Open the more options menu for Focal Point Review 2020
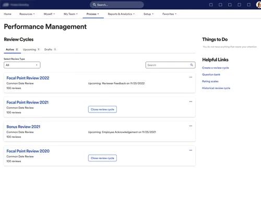This screenshot has height=200, width=261. point(191,150)
